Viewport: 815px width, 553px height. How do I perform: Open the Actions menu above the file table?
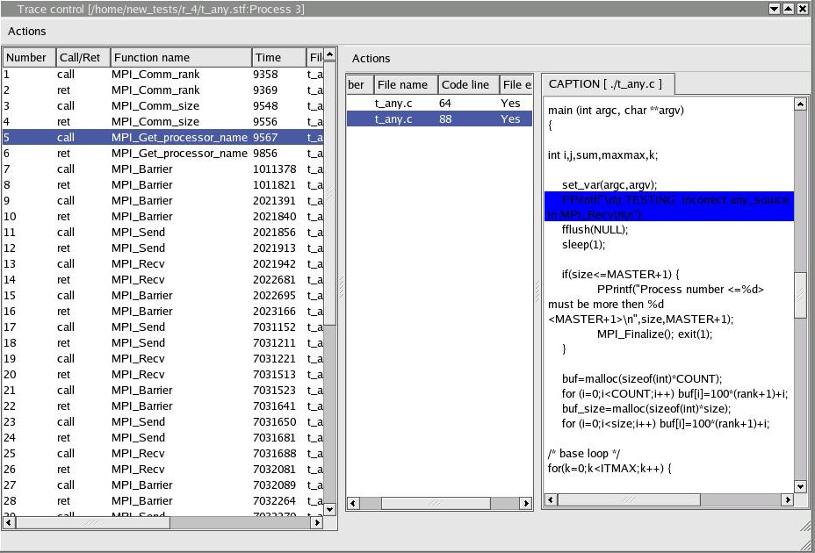point(371,59)
